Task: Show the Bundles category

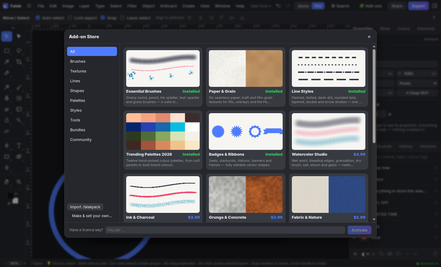Action: [92, 130]
